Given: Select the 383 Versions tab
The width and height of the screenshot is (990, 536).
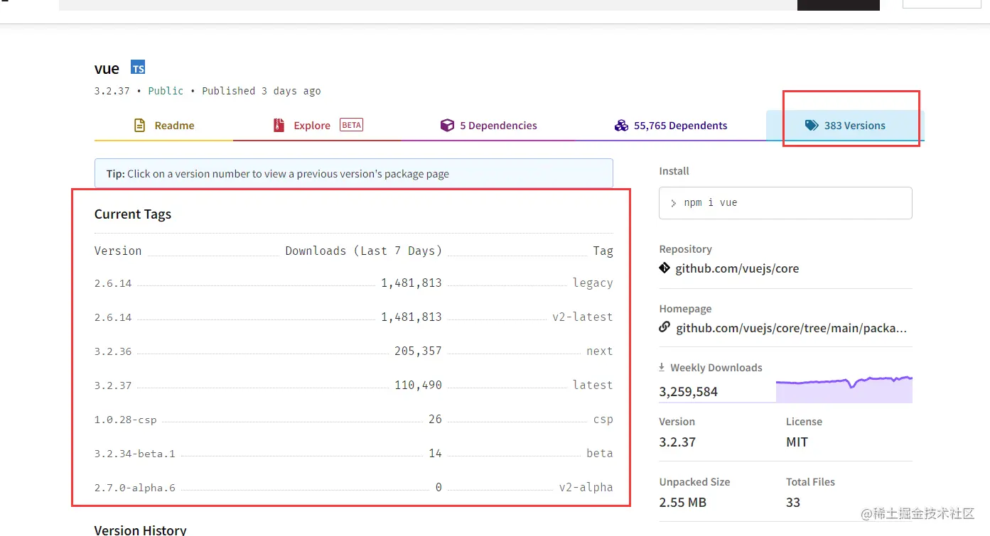Looking at the screenshot, I should [x=854, y=126].
